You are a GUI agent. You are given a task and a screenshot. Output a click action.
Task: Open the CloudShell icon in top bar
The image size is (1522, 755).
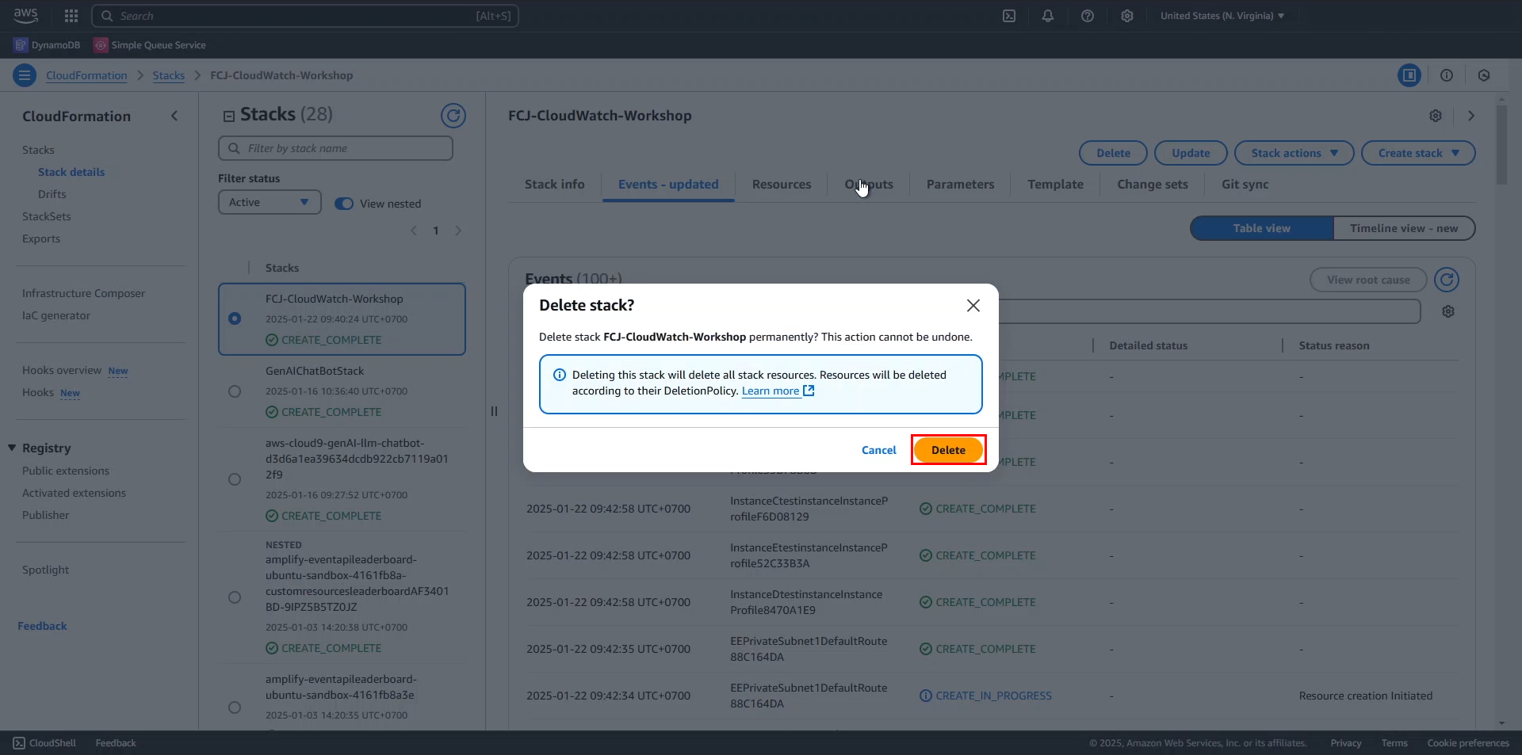click(1009, 16)
